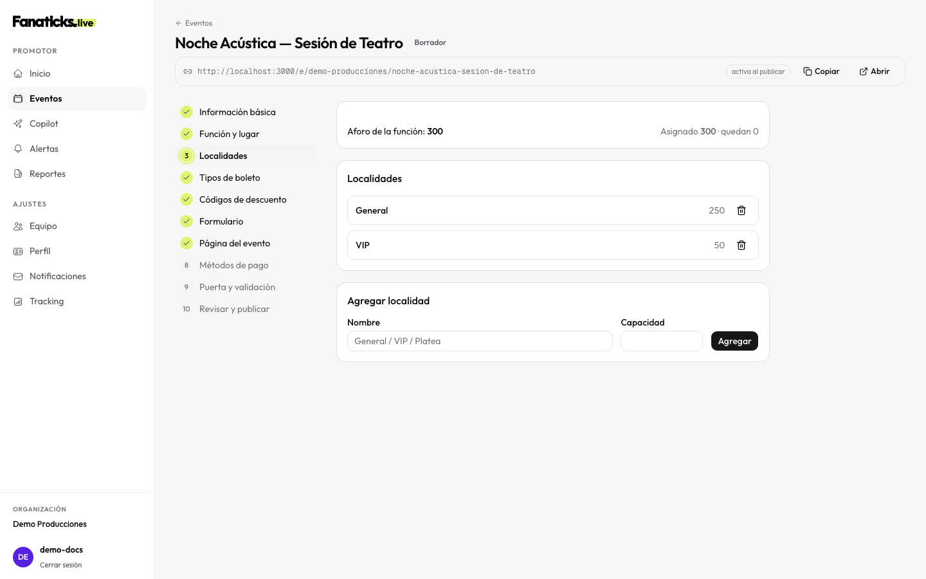Image resolution: width=926 pixels, height=579 pixels.
Task: Click the Tracking chart icon
Action: click(x=18, y=301)
